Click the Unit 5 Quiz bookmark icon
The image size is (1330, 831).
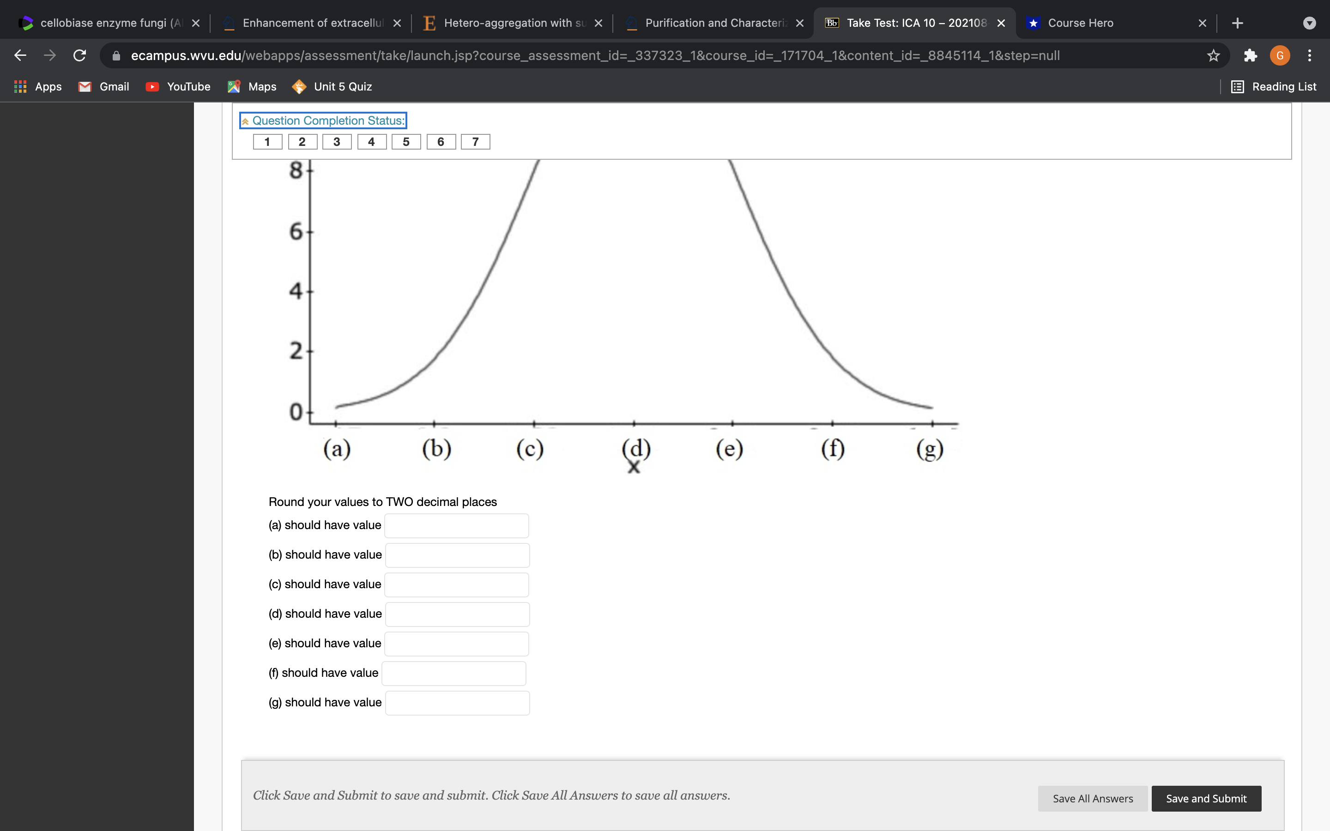pyautogui.click(x=301, y=86)
